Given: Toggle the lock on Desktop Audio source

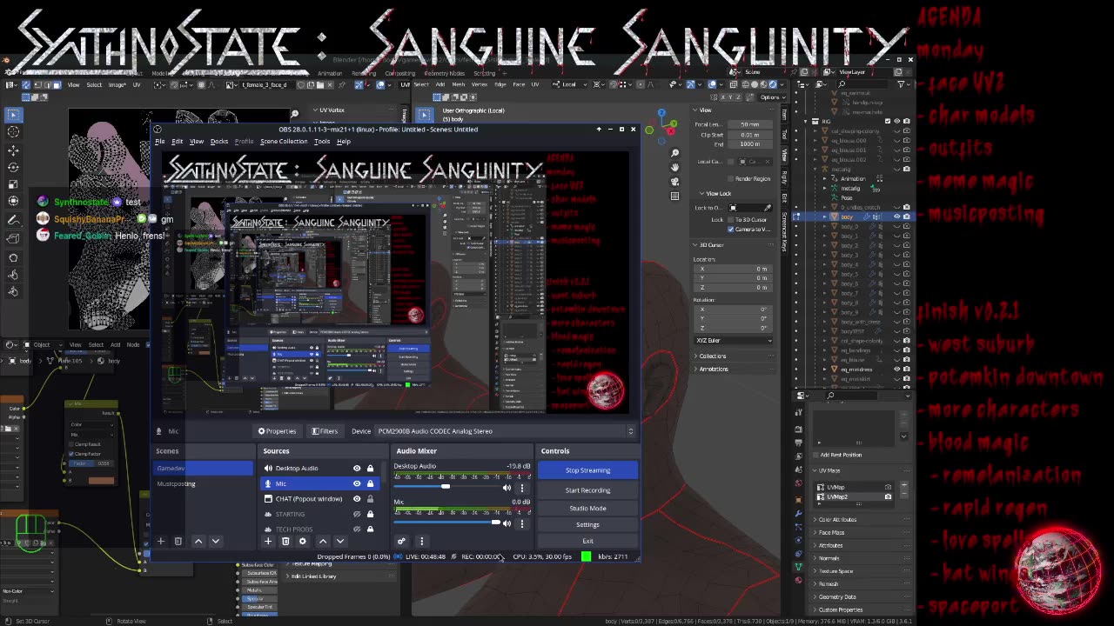Looking at the screenshot, I should coord(370,469).
